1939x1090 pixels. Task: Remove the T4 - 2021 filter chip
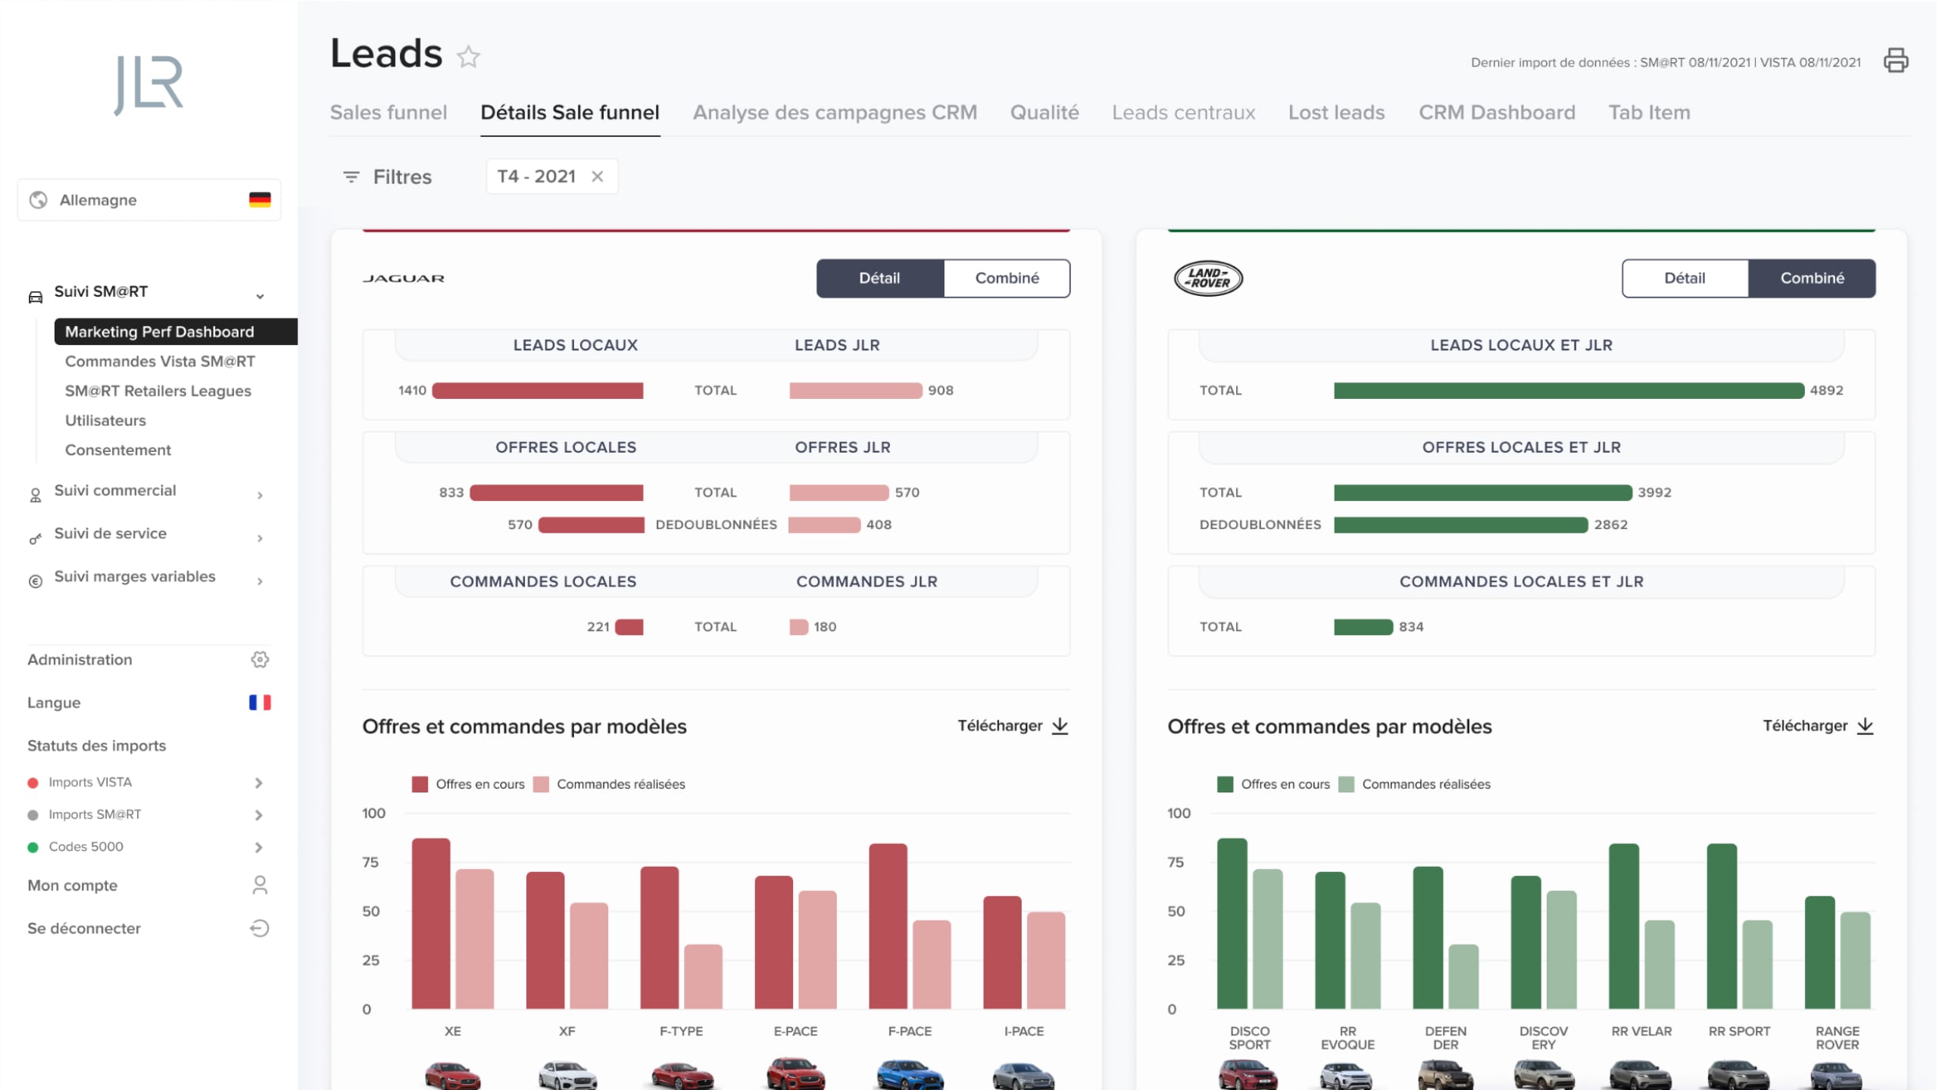point(598,176)
